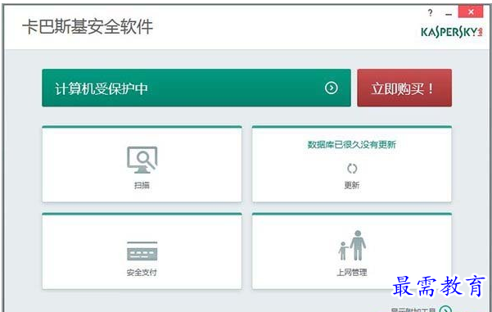Click the Kaspersky logo
This screenshot has width=492, height=312.
452,32
